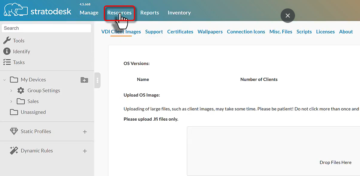Click the sidebar resize handle dots

coord(97,80)
